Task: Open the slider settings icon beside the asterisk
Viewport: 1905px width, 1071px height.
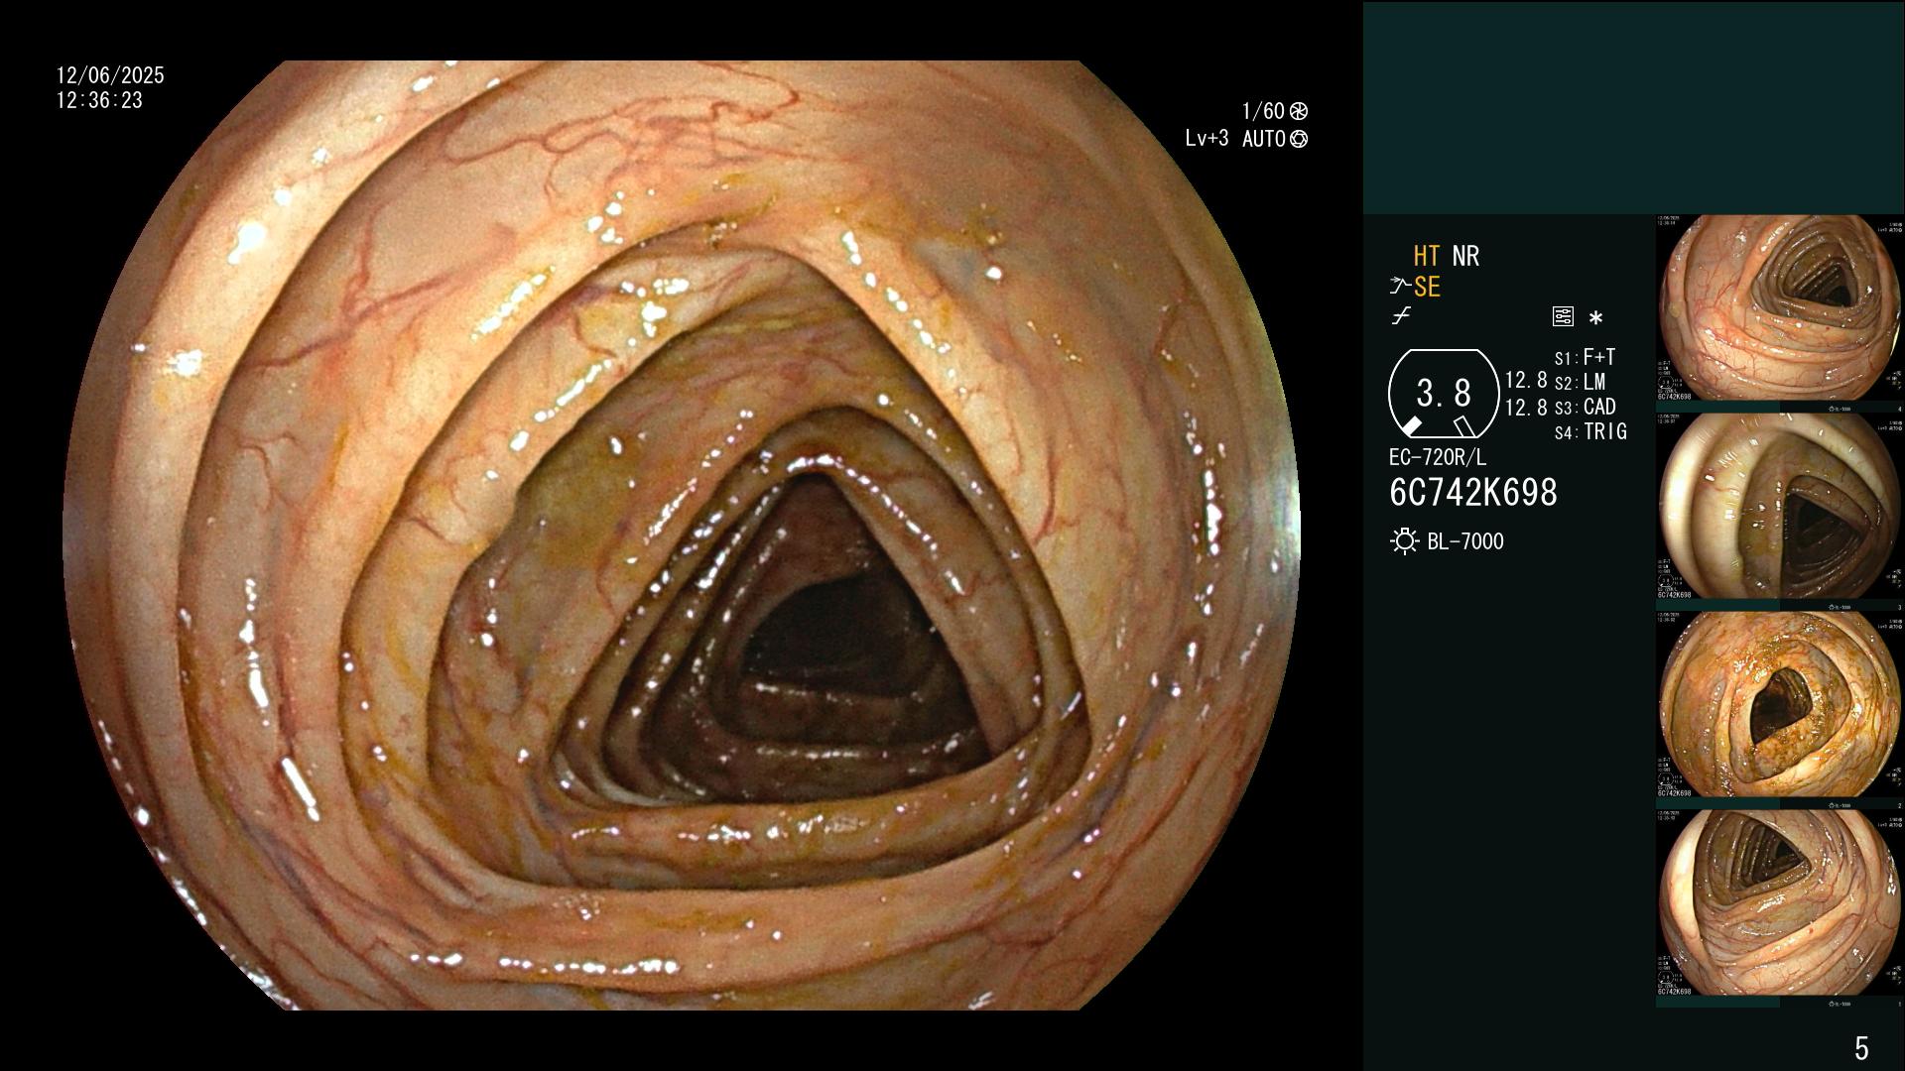Action: pyautogui.click(x=1563, y=317)
